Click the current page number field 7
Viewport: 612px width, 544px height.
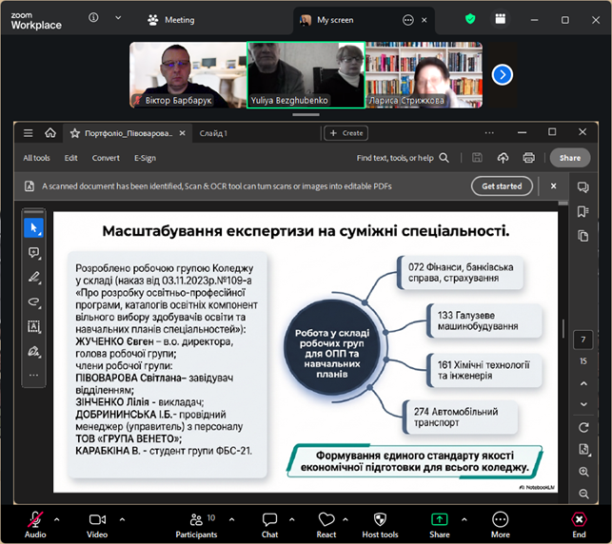coord(583,340)
